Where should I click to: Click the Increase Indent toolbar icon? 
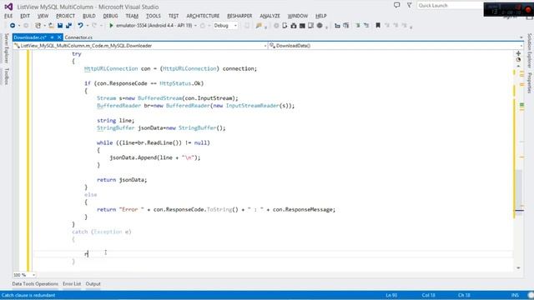pos(346,26)
